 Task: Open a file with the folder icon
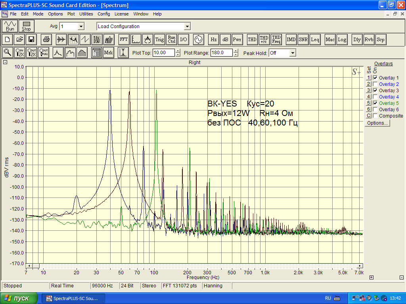tap(19, 40)
